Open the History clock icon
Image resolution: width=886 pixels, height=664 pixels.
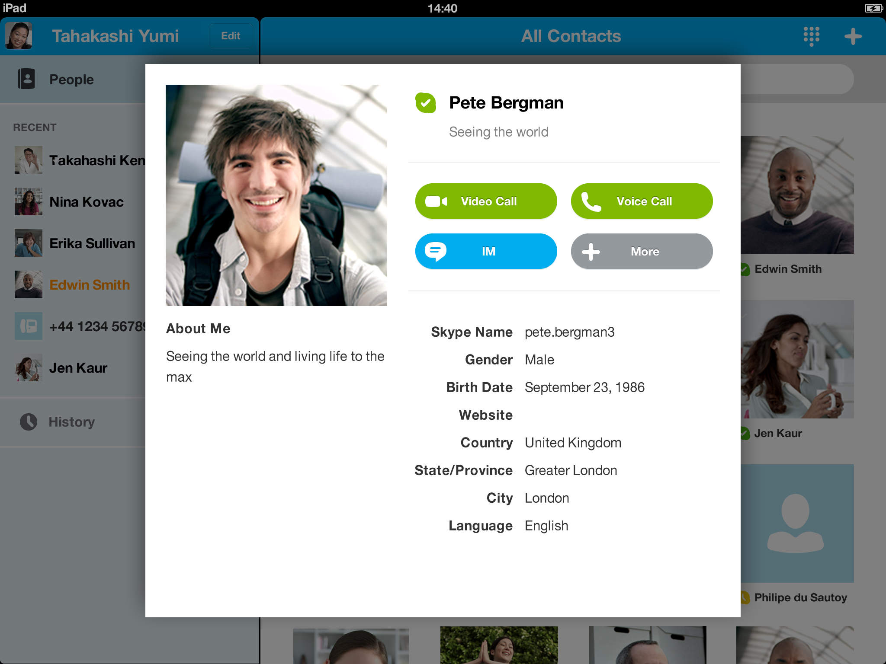click(29, 422)
